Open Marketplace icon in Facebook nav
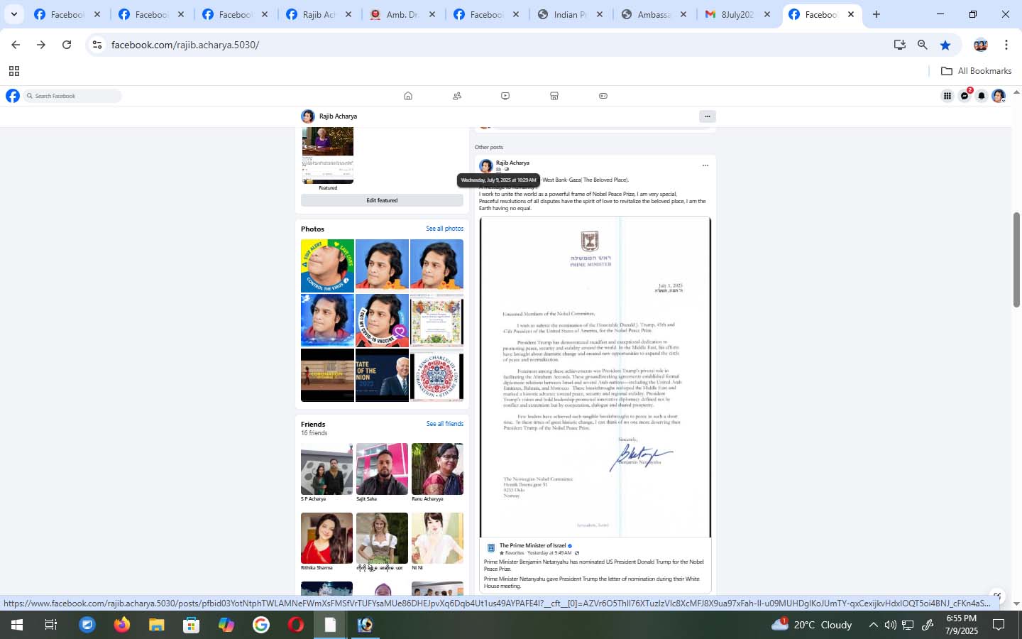Image resolution: width=1022 pixels, height=639 pixels. tap(554, 96)
